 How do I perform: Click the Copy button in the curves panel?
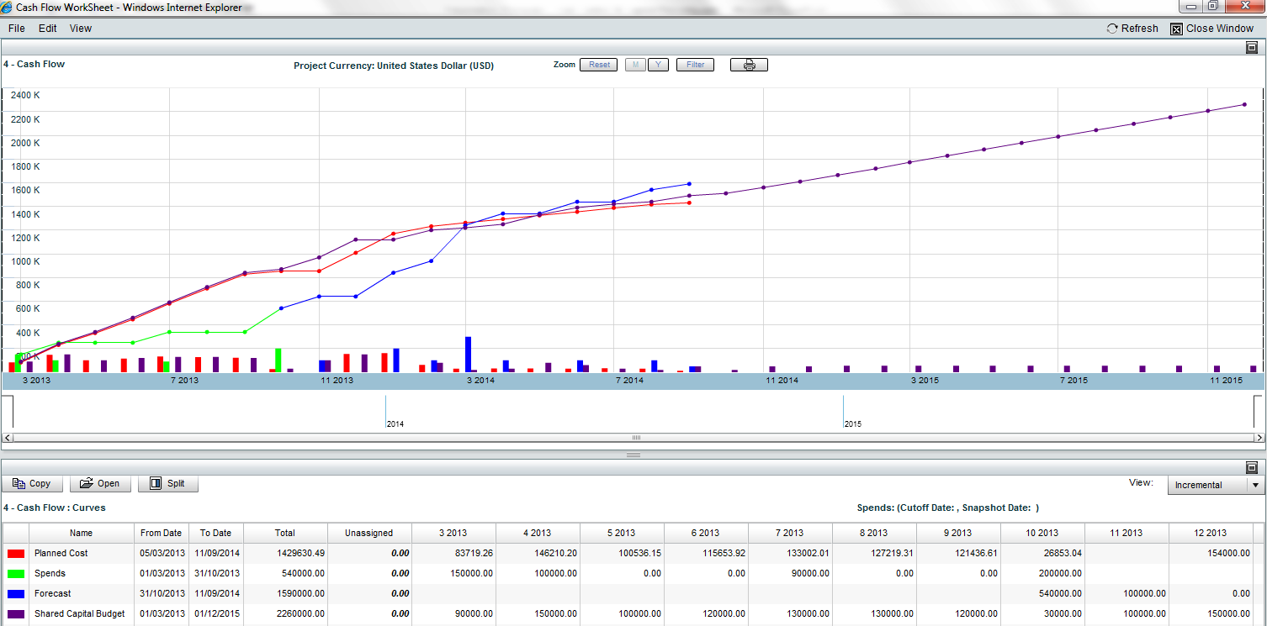point(32,484)
